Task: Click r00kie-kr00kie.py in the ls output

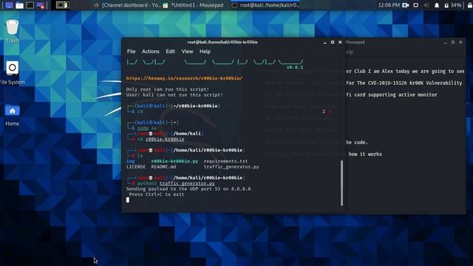Action: (x=174, y=161)
